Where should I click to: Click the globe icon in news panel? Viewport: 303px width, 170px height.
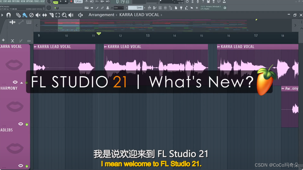pos(225,8)
